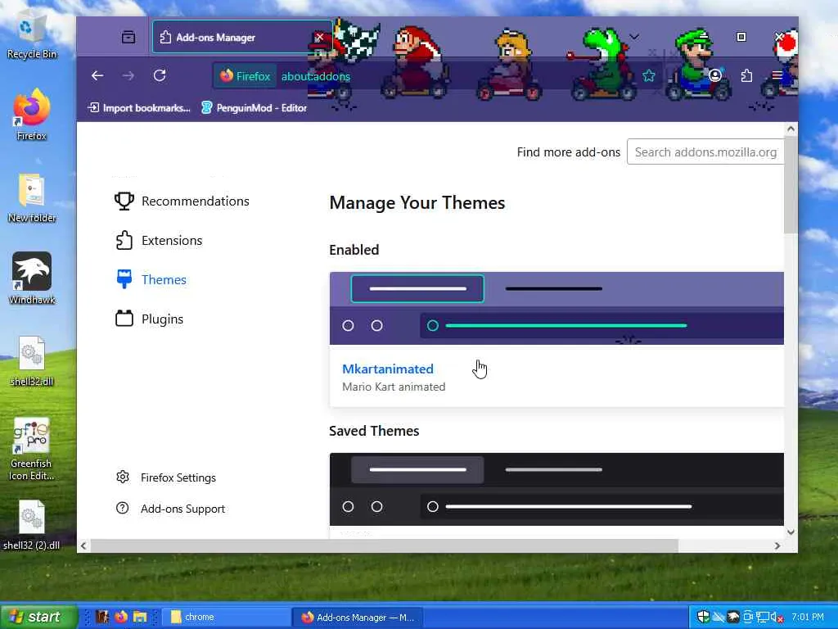The image size is (838, 629).
Task: Click the Firefox identity icon in address bar
Action: tap(245, 76)
